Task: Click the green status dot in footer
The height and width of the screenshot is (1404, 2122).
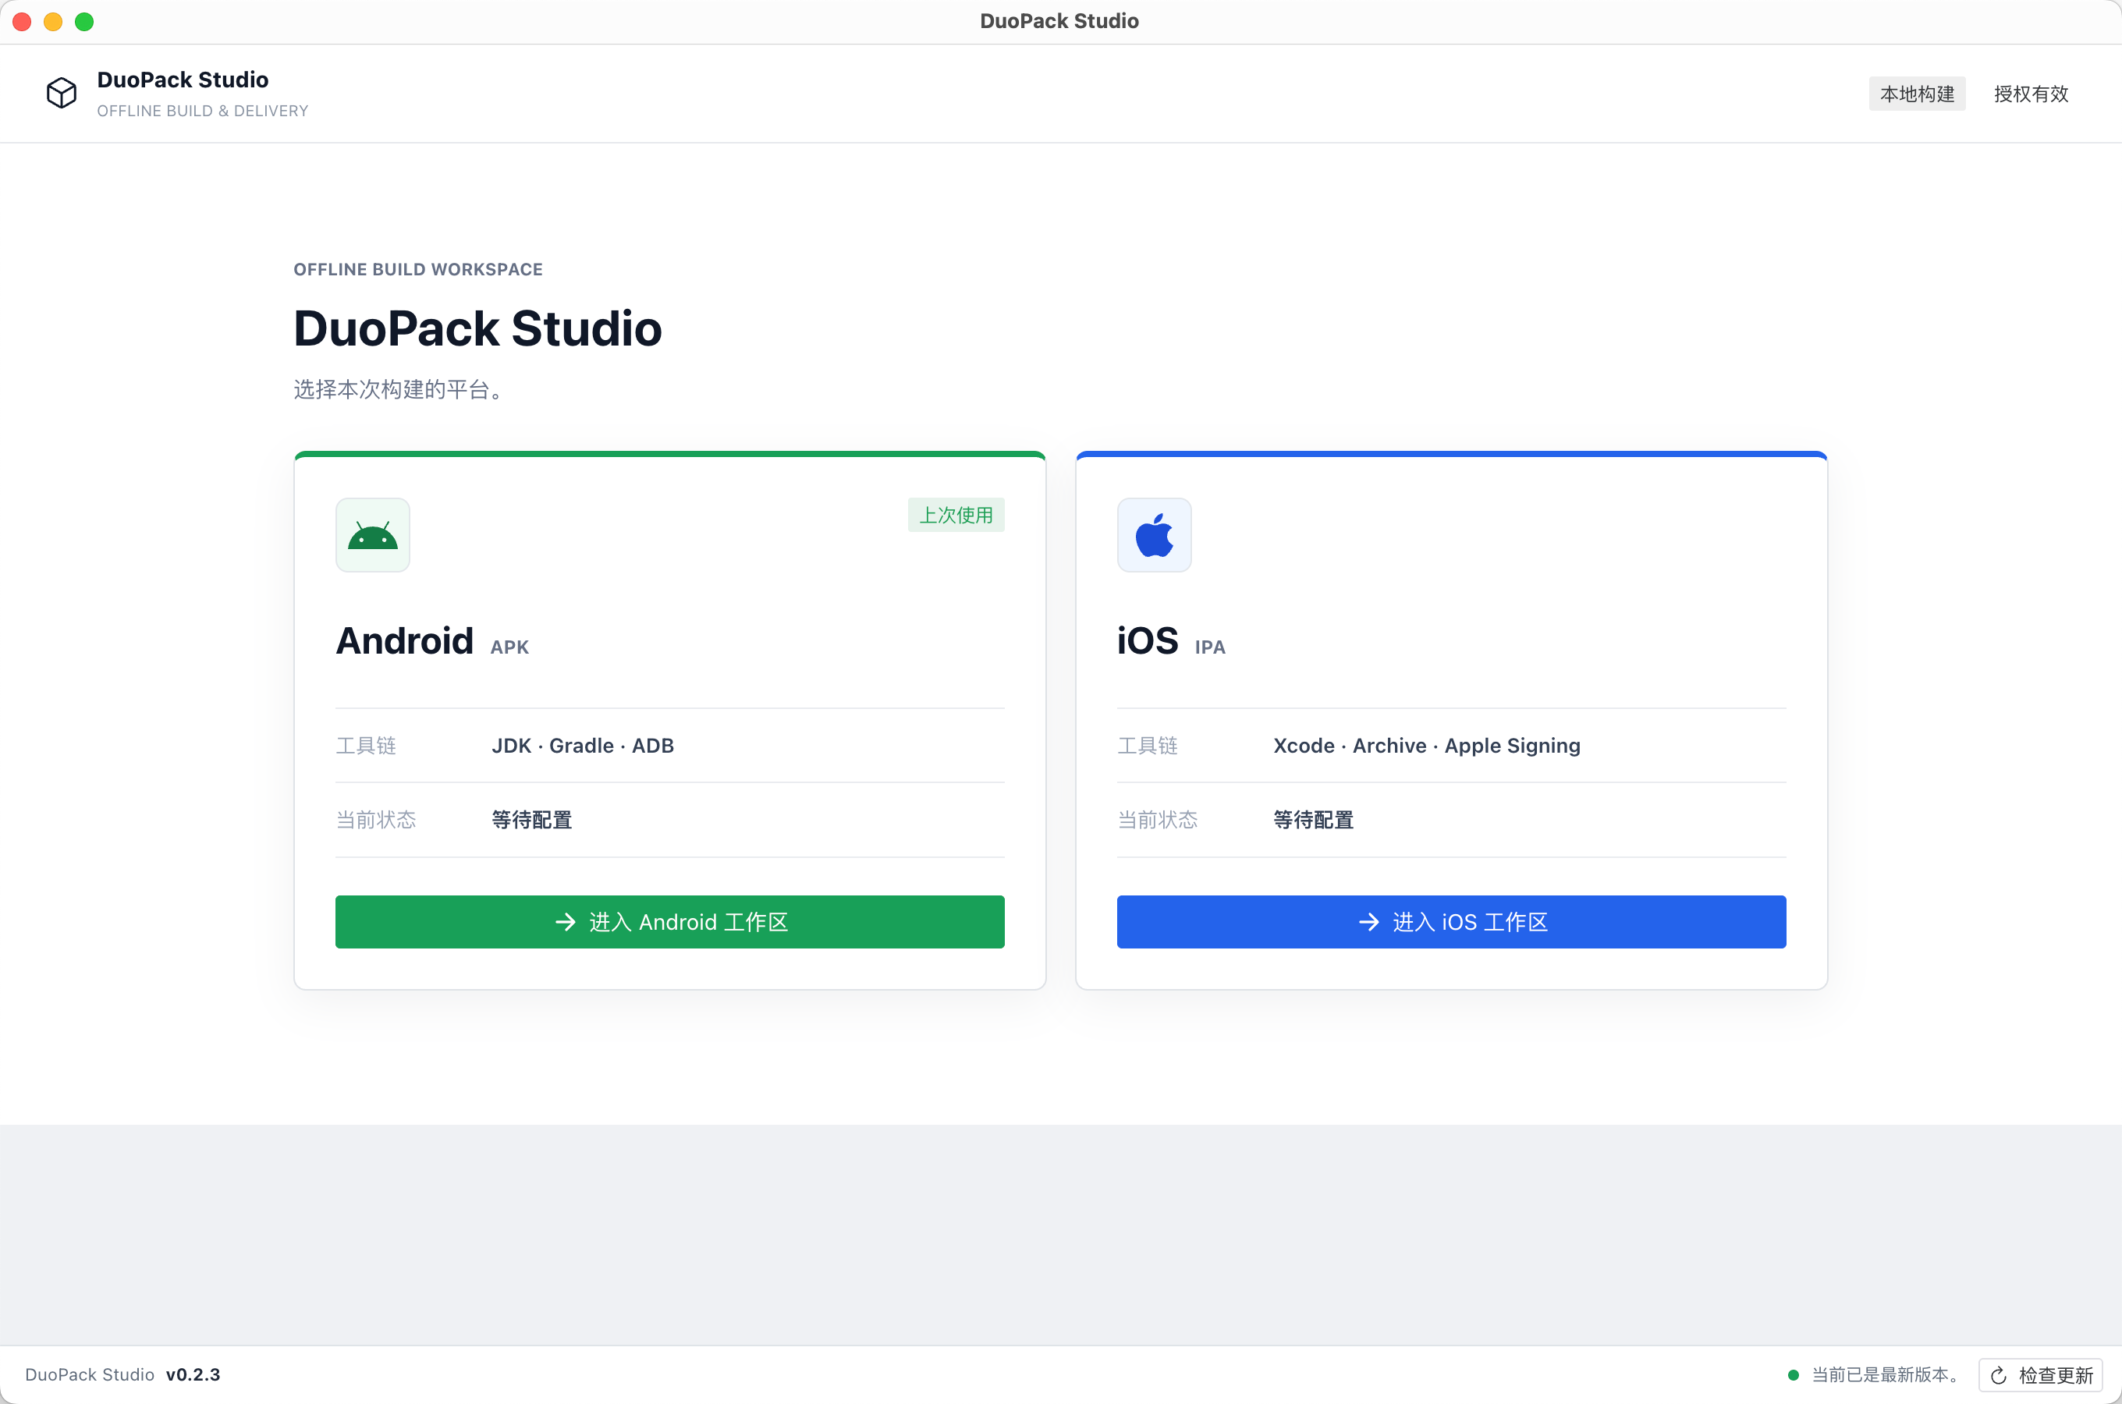Action: 1794,1374
